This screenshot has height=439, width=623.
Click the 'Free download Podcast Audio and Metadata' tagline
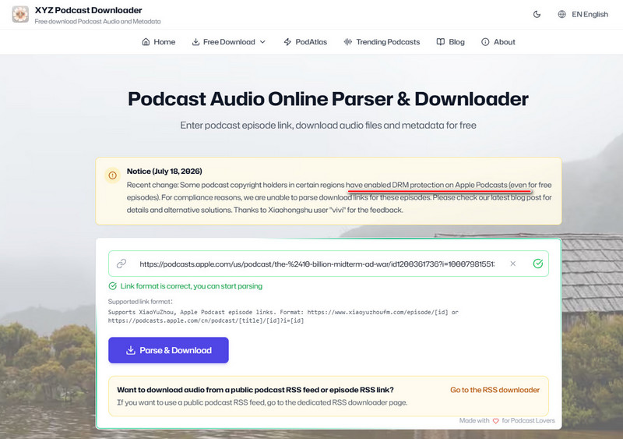pos(98,21)
